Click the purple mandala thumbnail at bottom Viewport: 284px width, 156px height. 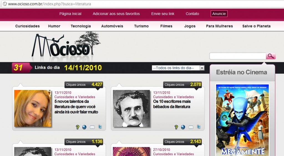(x=131, y=152)
